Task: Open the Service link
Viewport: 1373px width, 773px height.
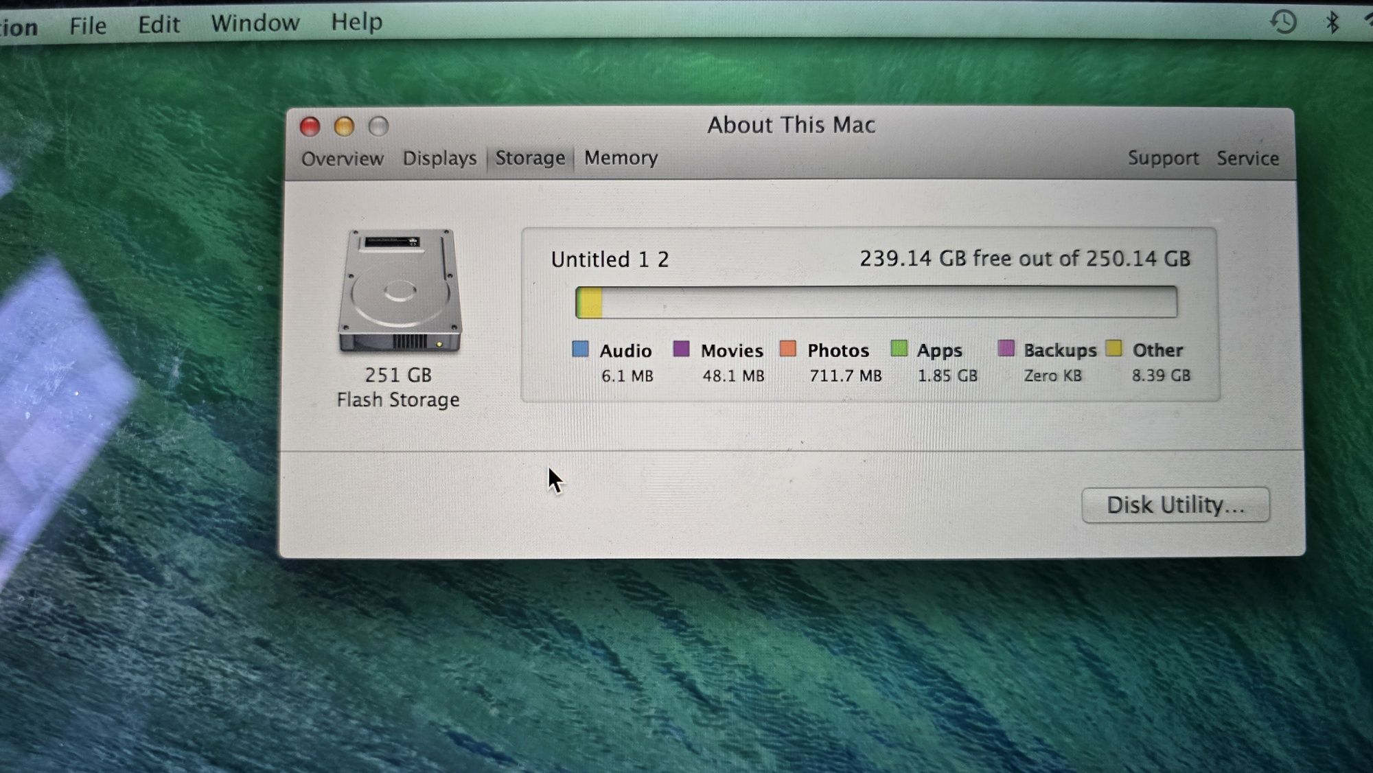Action: (x=1247, y=158)
